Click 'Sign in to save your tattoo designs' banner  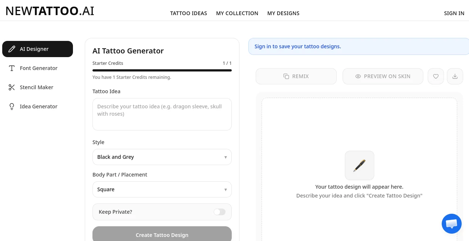358,46
